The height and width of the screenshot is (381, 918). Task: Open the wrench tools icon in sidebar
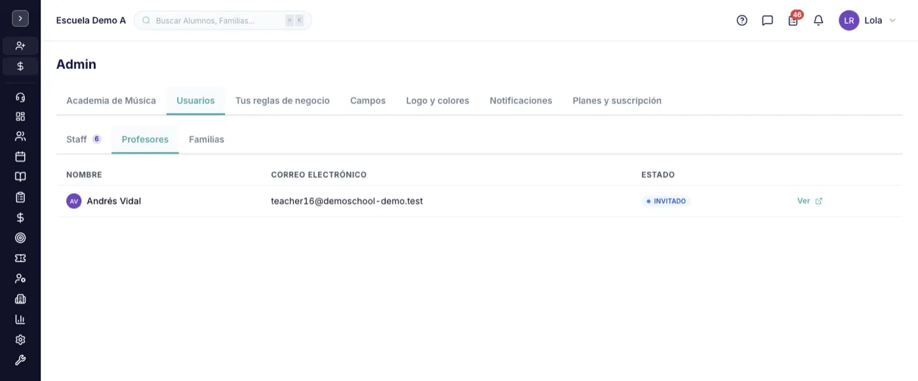[x=20, y=360]
